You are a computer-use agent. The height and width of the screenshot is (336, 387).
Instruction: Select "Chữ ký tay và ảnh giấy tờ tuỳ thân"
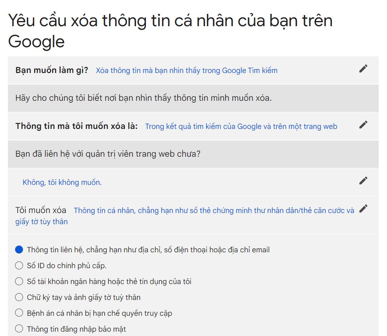19,297
